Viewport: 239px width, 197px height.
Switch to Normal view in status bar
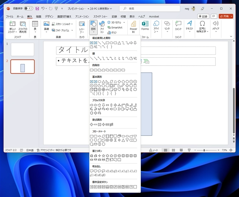(x=165, y=150)
